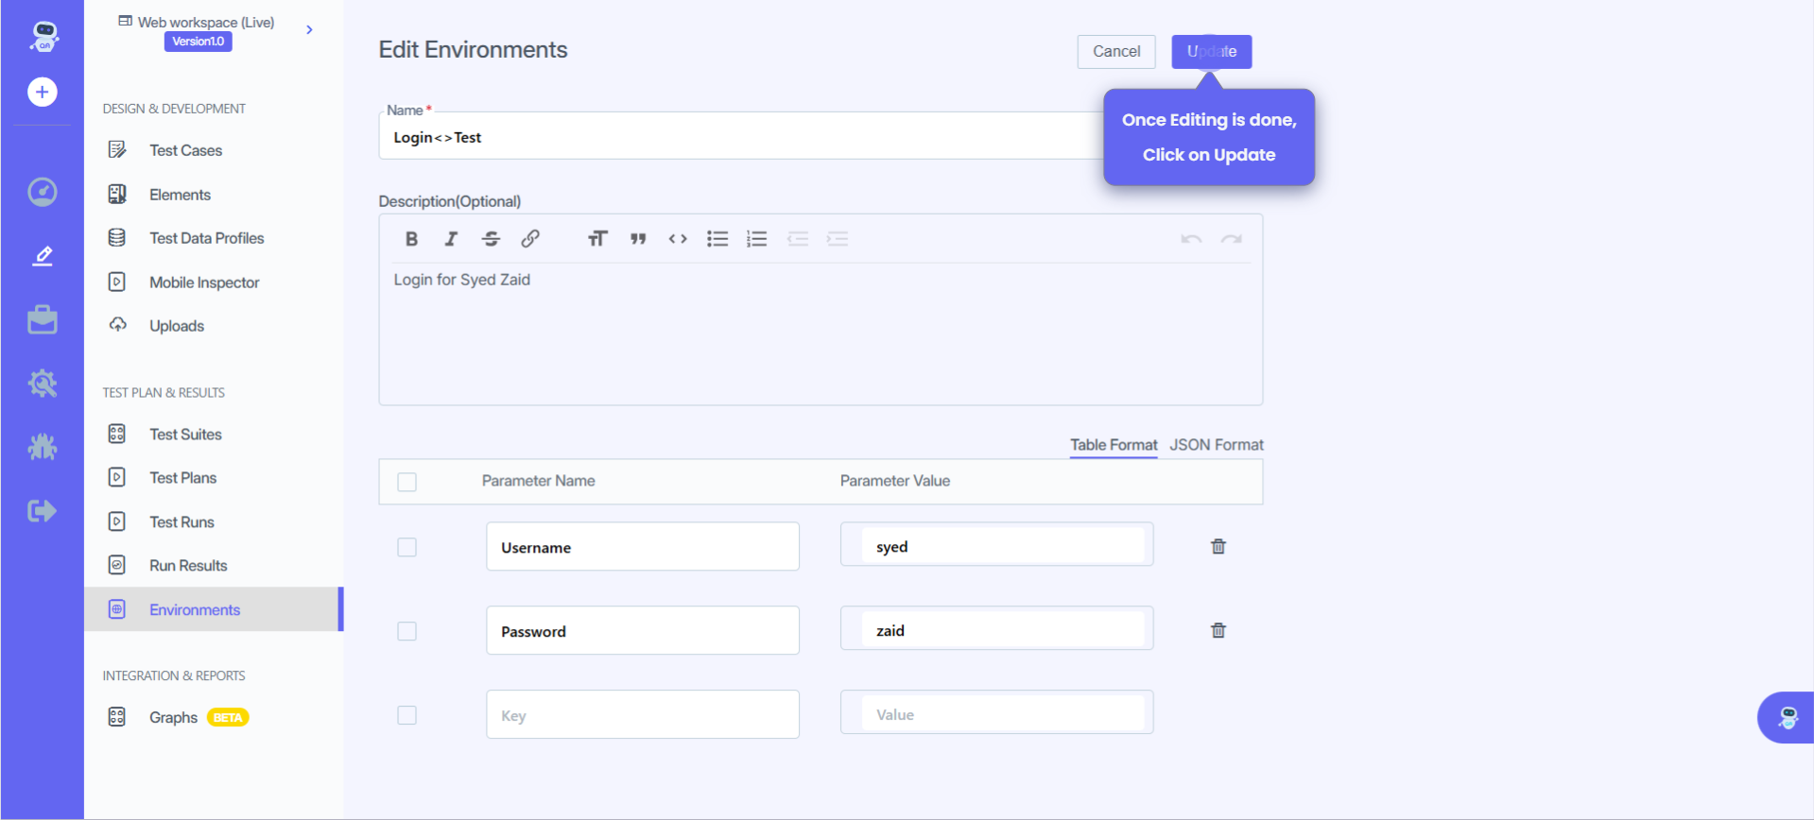Delete the Username parameter row
The height and width of the screenshot is (820, 1814).
tap(1218, 546)
